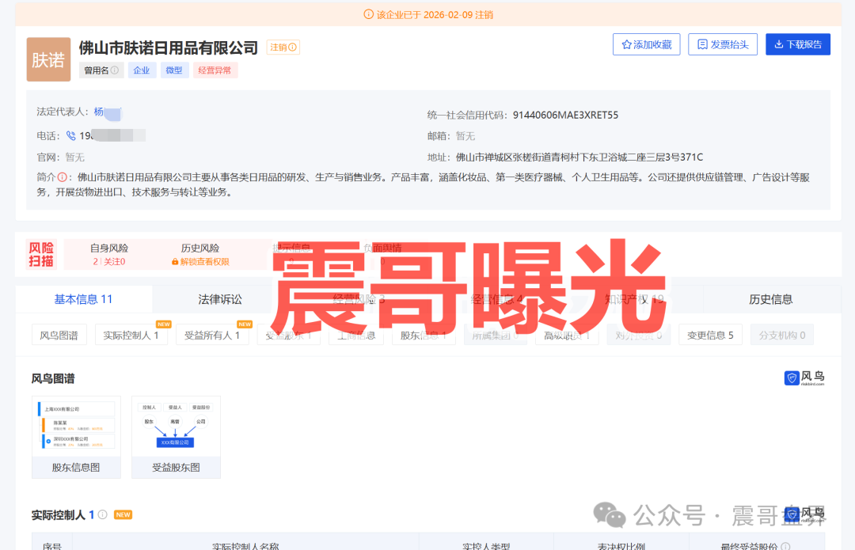Click the 解锁查看权限 link
Screen dimensions: 855x550
click(x=204, y=260)
